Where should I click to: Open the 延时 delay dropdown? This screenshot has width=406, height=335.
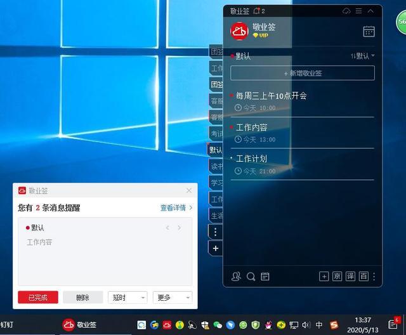point(128,297)
